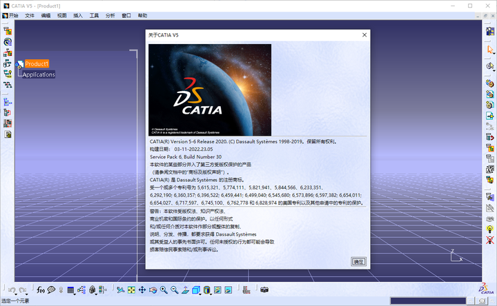Open the padlock icon dropdown arrow

tap(96, 294)
